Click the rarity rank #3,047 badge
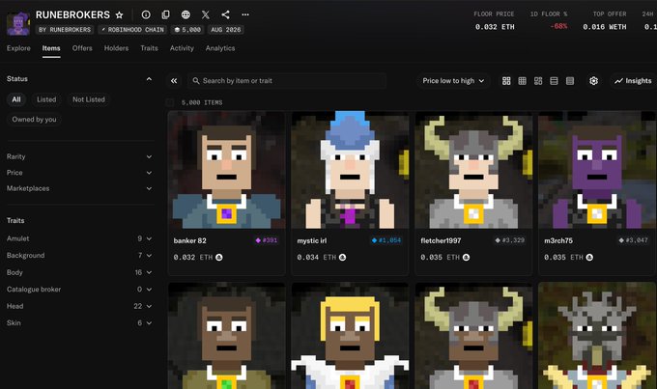Image resolution: width=657 pixels, height=389 pixels. (634, 240)
